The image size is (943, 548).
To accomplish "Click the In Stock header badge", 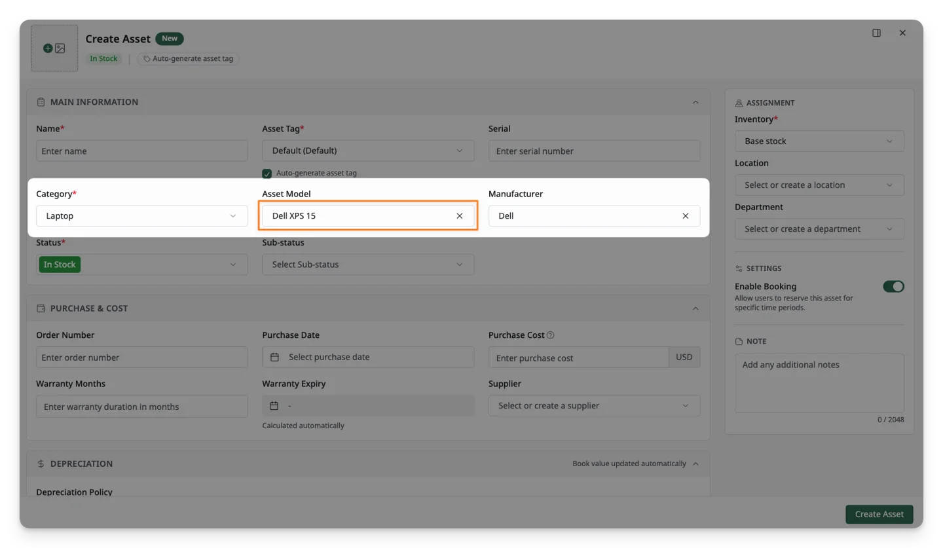I will point(103,59).
